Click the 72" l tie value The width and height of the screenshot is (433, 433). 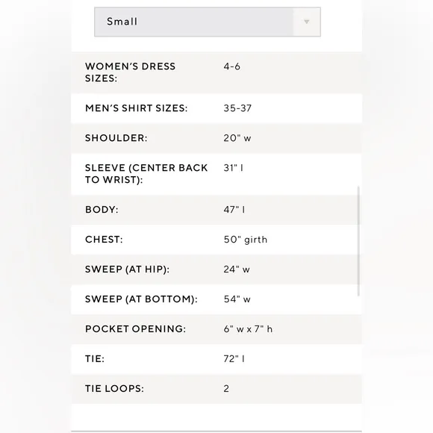pyautogui.click(x=234, y=358)
